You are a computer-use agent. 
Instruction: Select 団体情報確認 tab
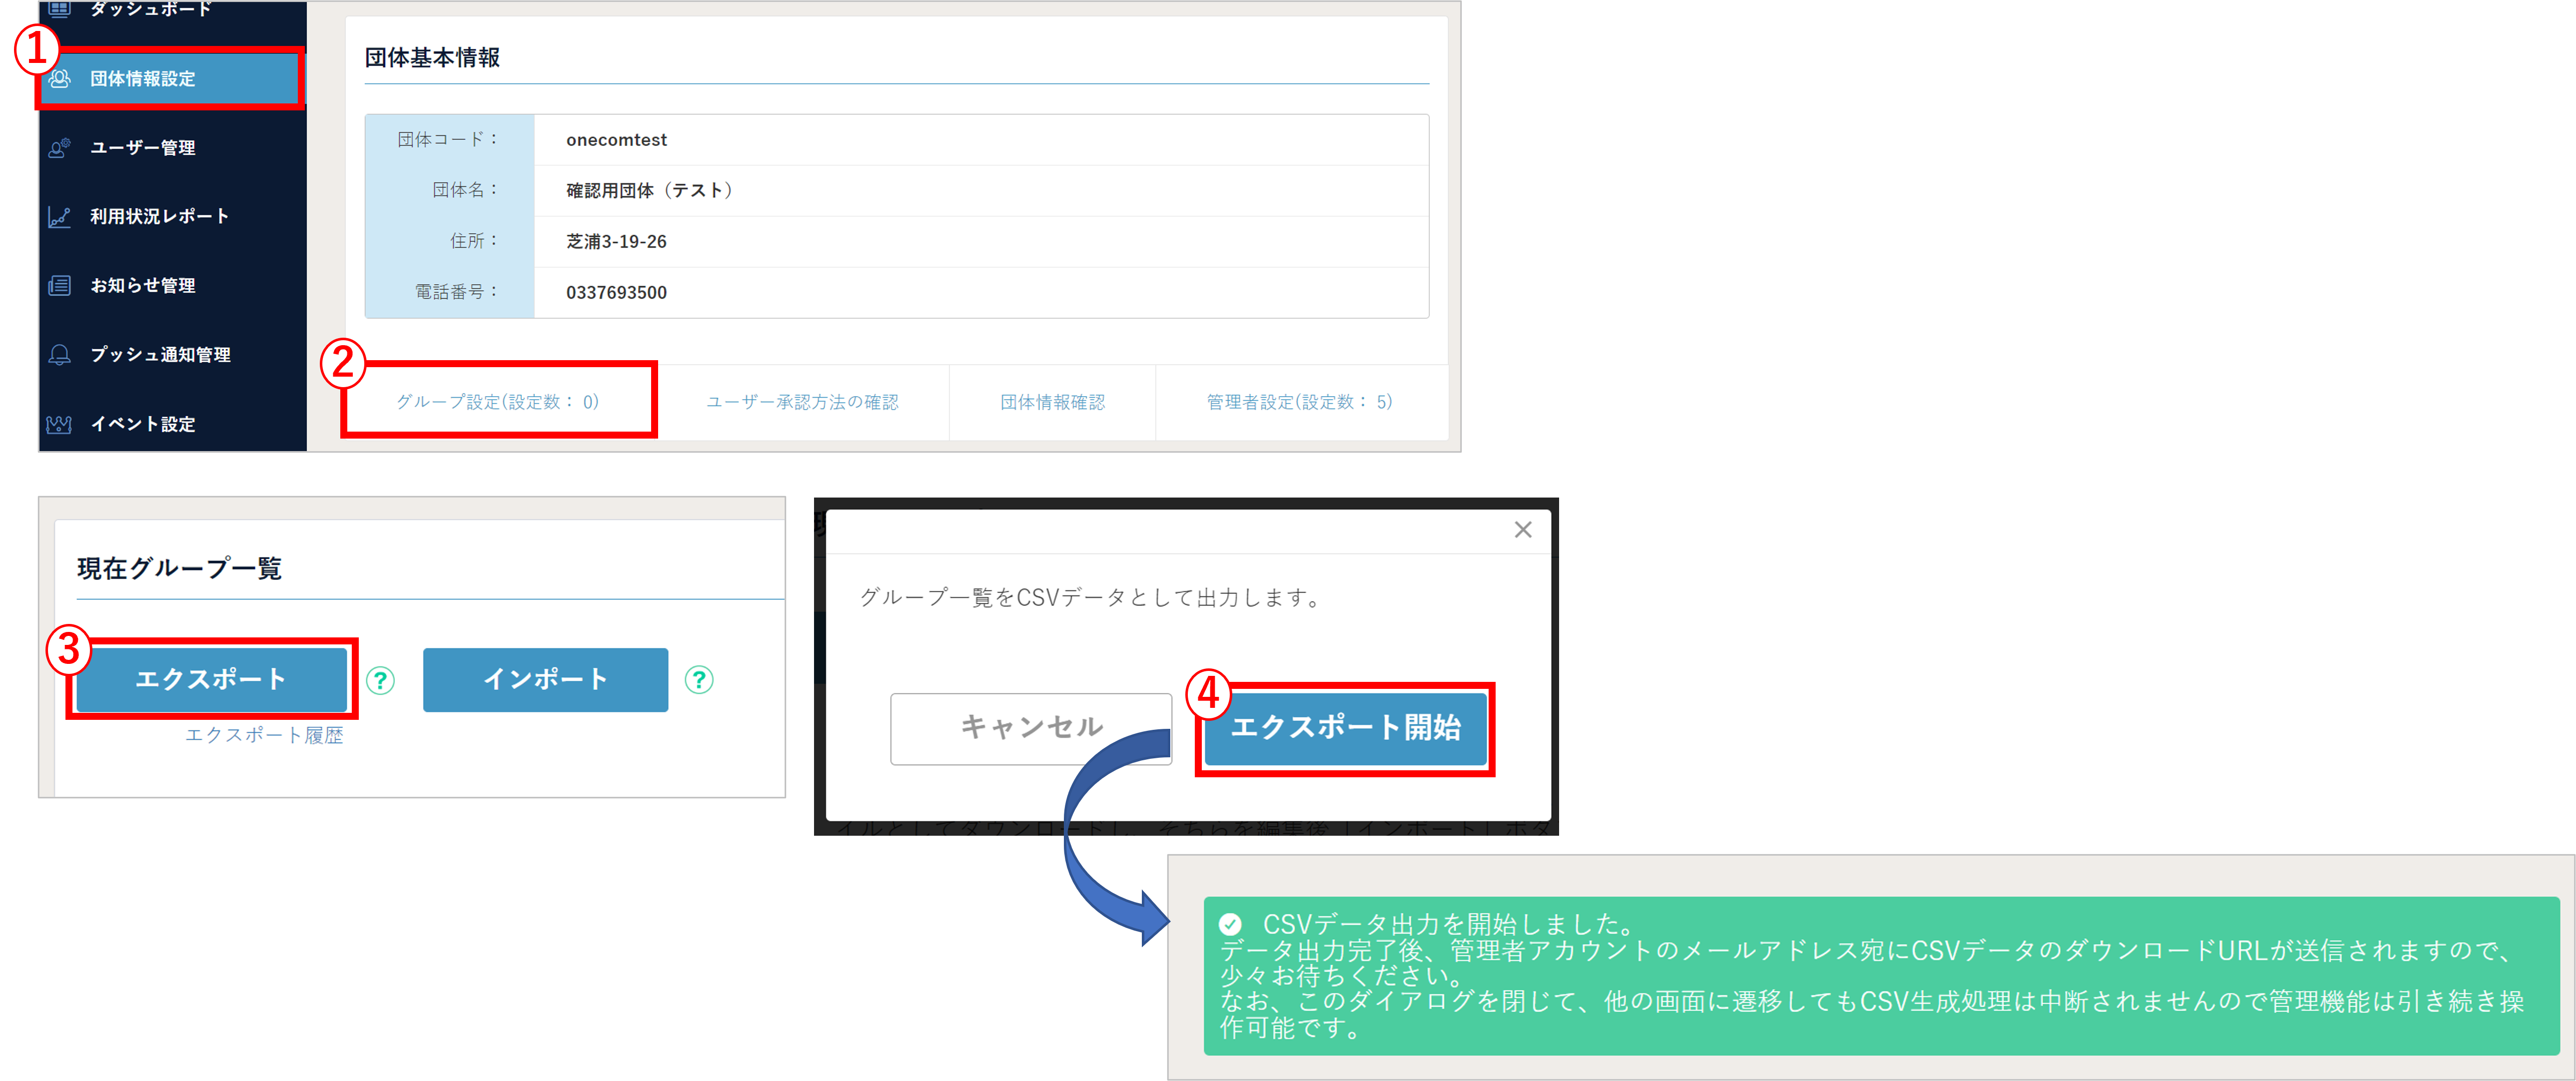[x=1052, y=402]
